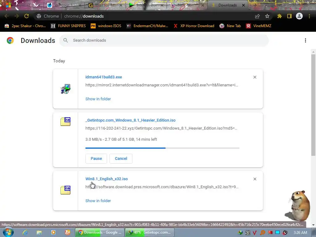
Task: Bookmark this page with the star
Action: (267, 16)
